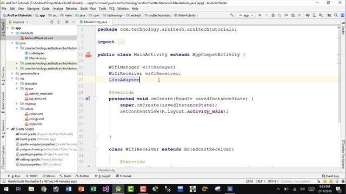Click the arsltech breadcrumb in navigation bar
Image resolution: width=346 pixels, height=194 pixels.
coord(134,15)
